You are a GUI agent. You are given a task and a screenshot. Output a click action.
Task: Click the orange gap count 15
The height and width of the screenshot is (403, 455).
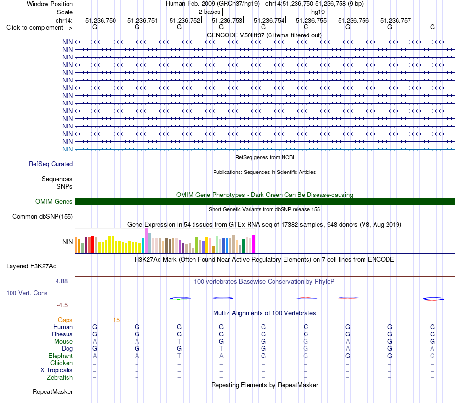[x=116, y=320]
